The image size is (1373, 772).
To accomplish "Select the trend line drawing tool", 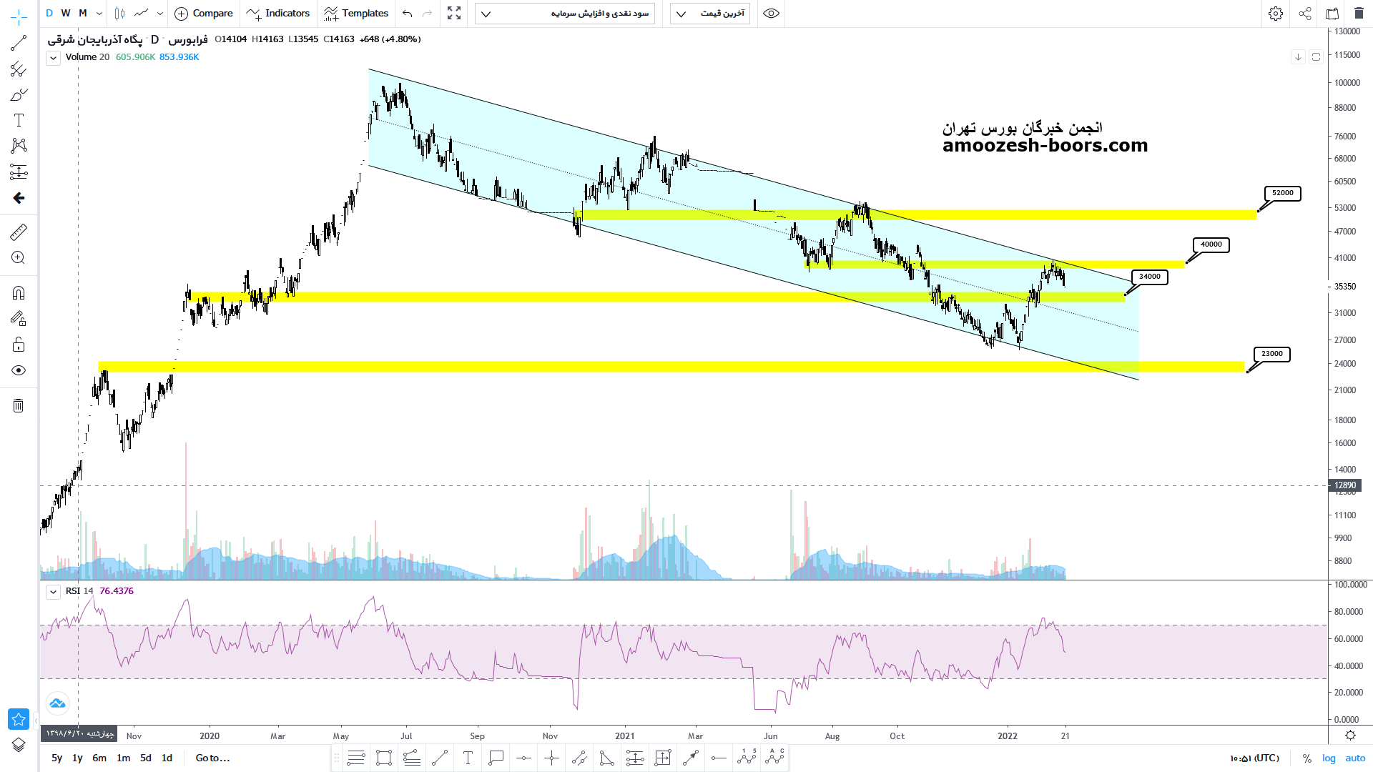I will tap(19, 44).
